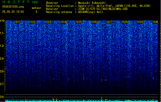Screen dimensions: 161x102
Task: Click the 'meteor' count label
Action: (x=36, y=8)
